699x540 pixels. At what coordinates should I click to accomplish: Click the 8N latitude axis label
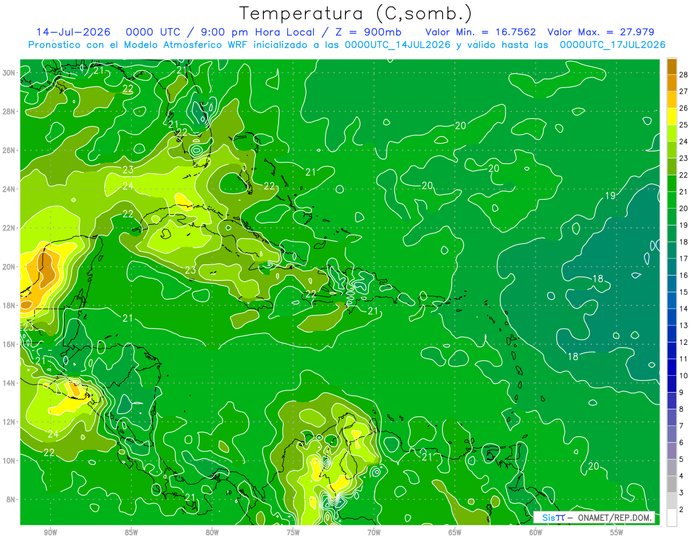10,499
